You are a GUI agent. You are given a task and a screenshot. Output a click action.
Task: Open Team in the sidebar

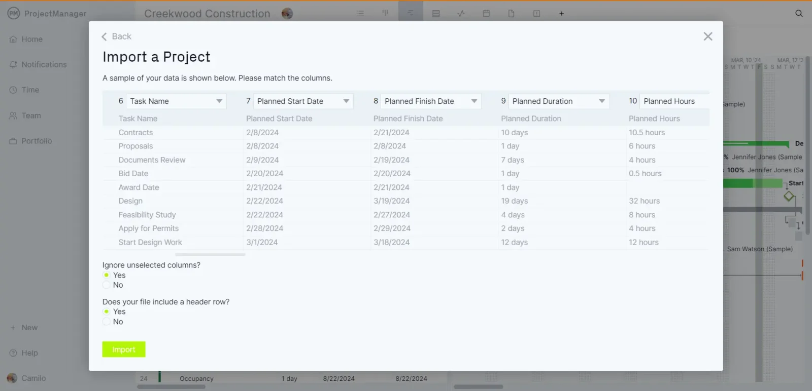25,115
